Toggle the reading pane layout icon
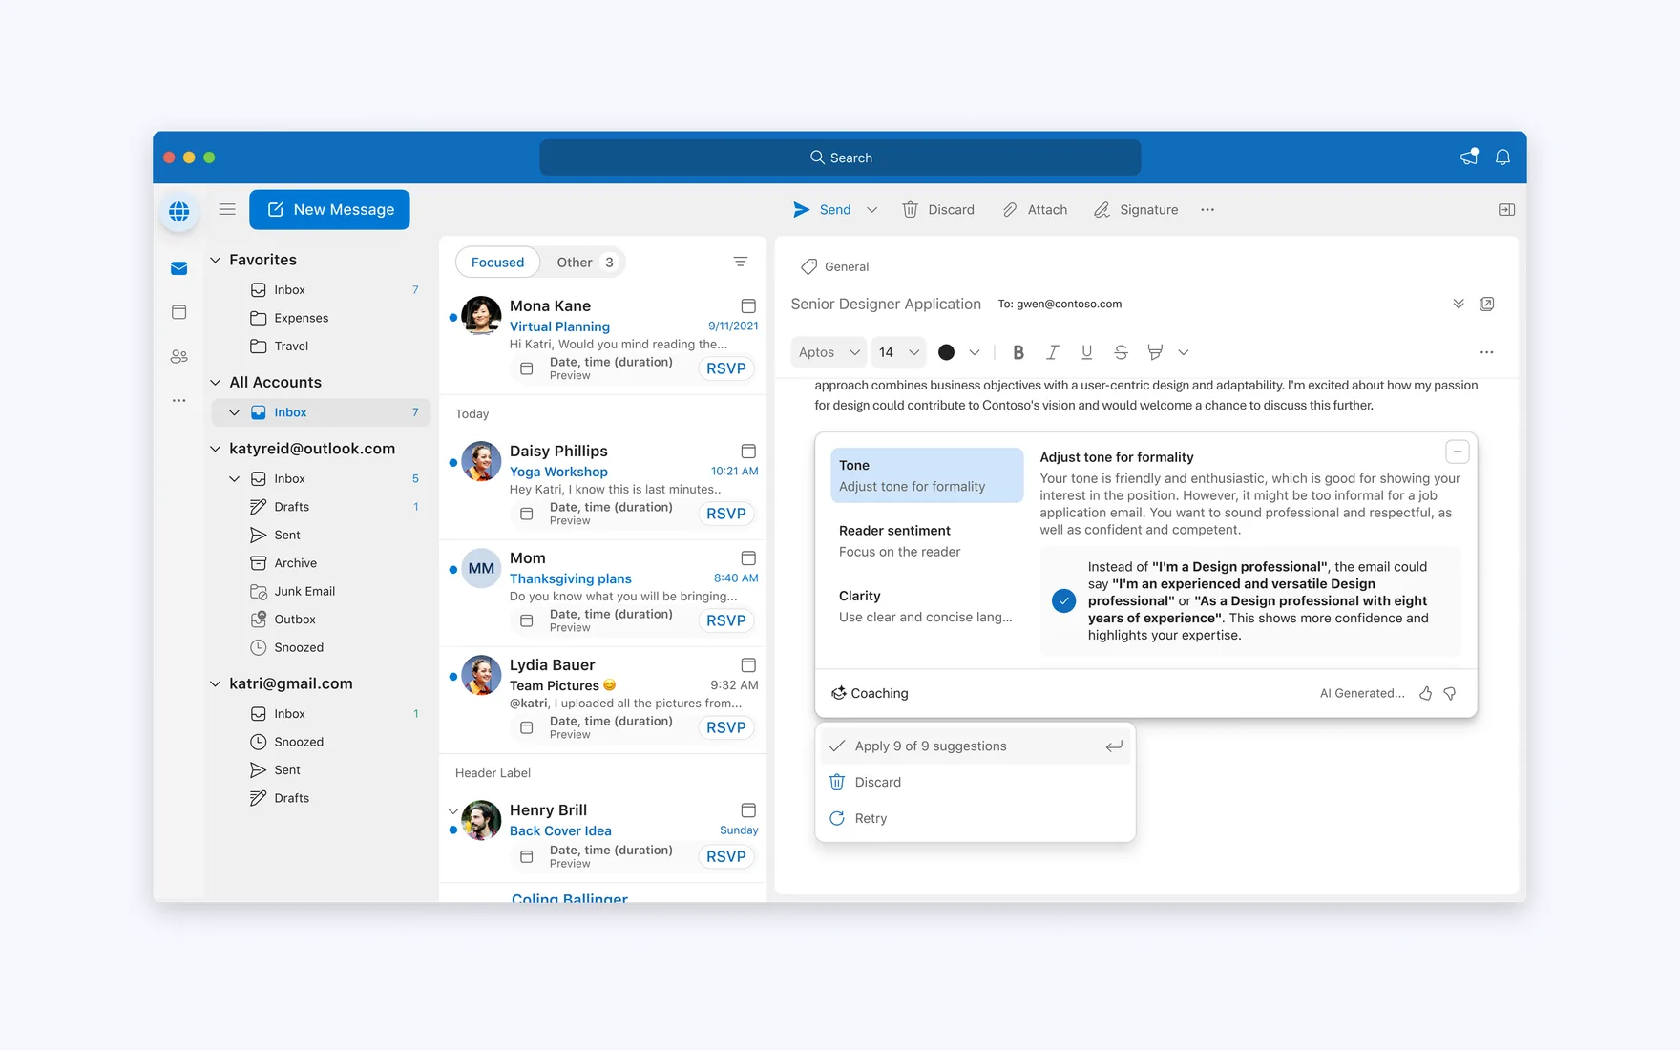1680x1050 pixels. point(1506,209)
